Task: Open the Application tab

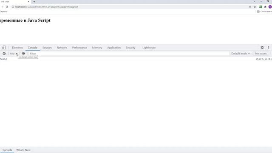Action: tap(114, 48)
